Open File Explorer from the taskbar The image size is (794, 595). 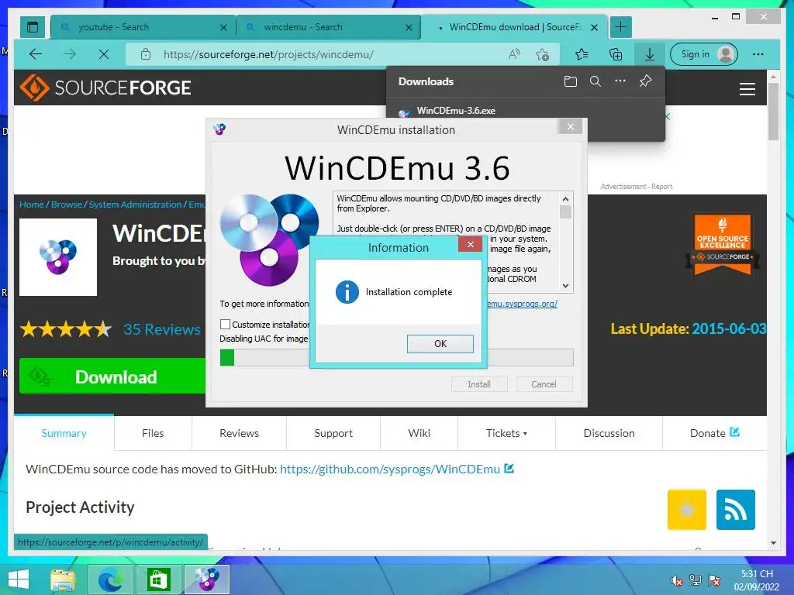click(x=64, y=580)
